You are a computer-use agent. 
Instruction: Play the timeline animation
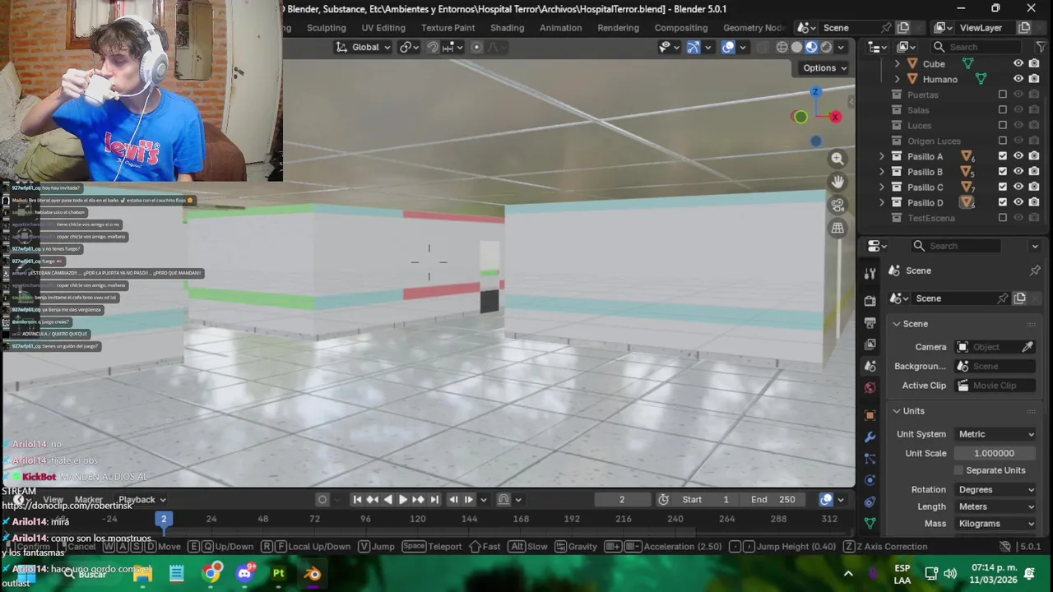403,499
